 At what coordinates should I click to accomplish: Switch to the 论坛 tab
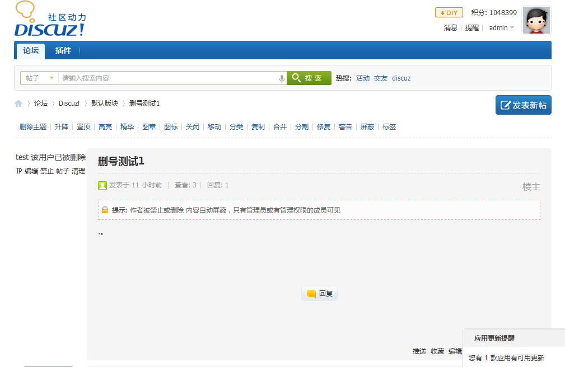(31, 51)
